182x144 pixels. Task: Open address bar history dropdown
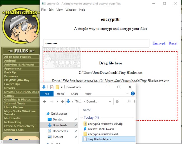[110, 102]
